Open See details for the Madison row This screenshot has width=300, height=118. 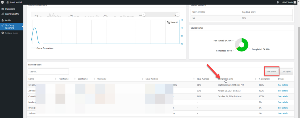pyautogui.click(x=283, y=102)
